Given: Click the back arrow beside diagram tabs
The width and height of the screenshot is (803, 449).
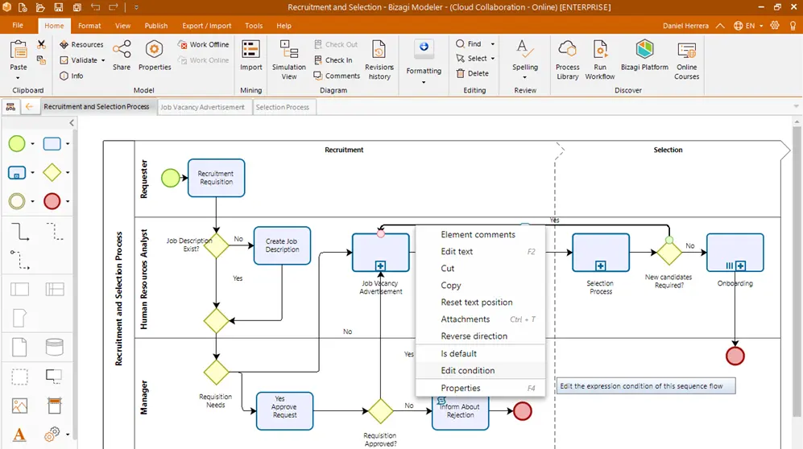Looking at the screenshot, I should coord(29,106).
